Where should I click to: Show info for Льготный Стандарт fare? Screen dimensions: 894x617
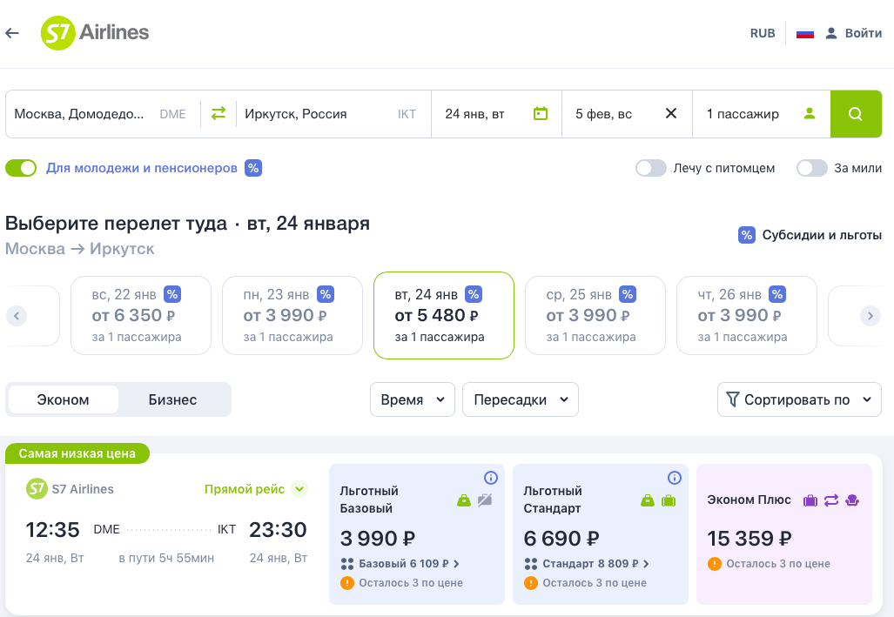[675, 478]
